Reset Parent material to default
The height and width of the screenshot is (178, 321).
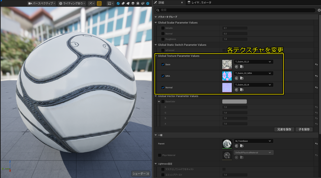316,144
